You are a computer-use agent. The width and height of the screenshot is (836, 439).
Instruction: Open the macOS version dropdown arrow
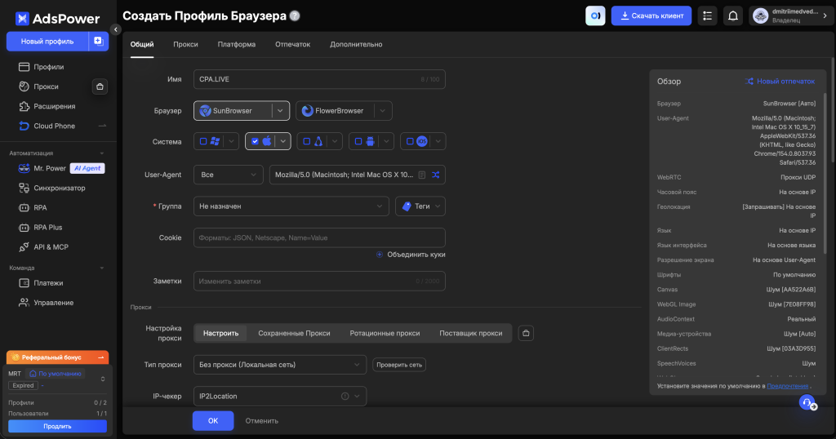point(283,141)
